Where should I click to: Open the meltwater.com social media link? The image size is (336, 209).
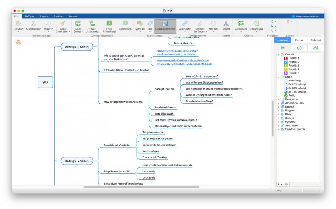coord(177,52)
